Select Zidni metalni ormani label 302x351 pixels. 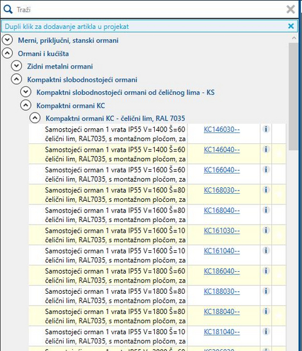[x=60, y=67]
